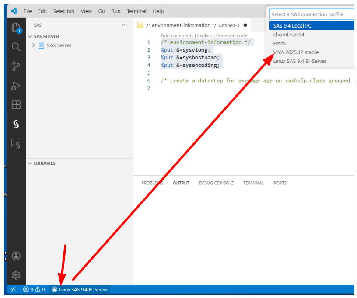This screenshot has height=298, width=357.
Task: Switch to the TERMINAL panel tab
Action: click(x=253, y=183)
